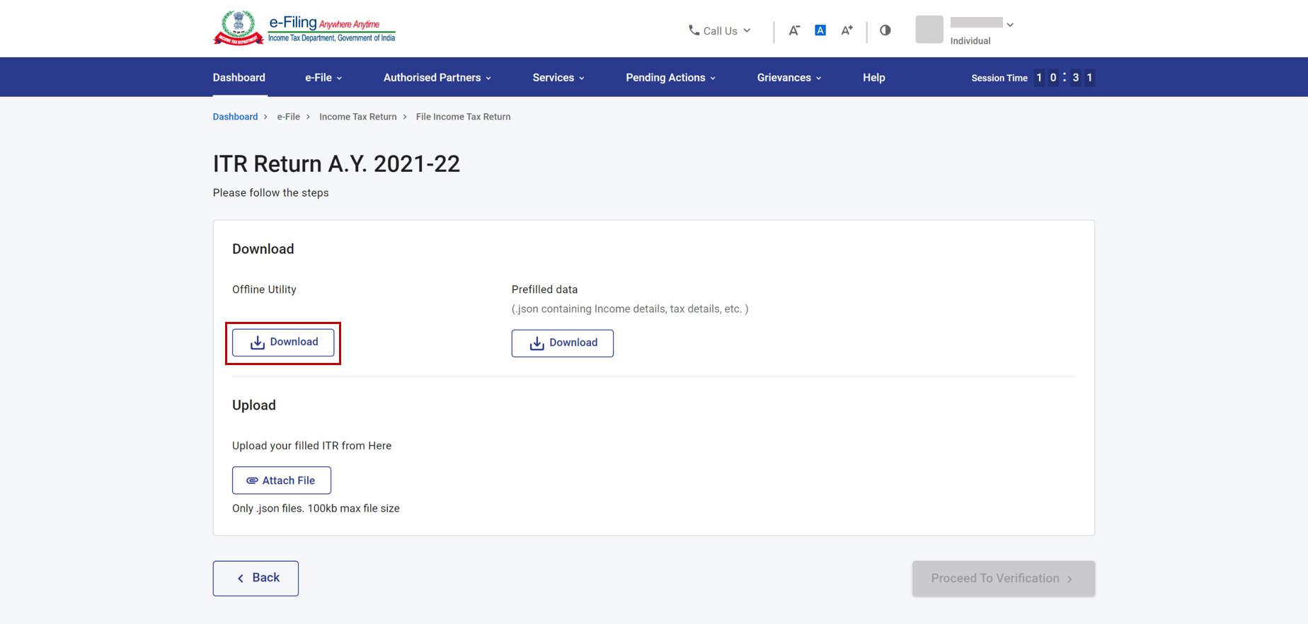Download the Prefilled data json

562,343
